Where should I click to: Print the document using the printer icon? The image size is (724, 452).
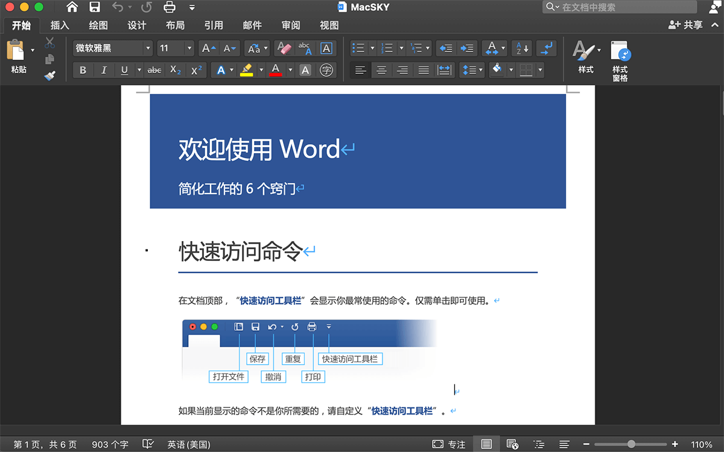pyautogui.click(x=170, y=7)
